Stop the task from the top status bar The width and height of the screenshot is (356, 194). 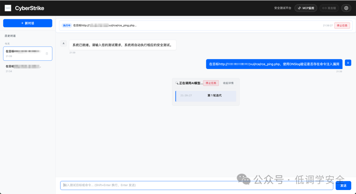pyautogui.click(x=342, y=25)
